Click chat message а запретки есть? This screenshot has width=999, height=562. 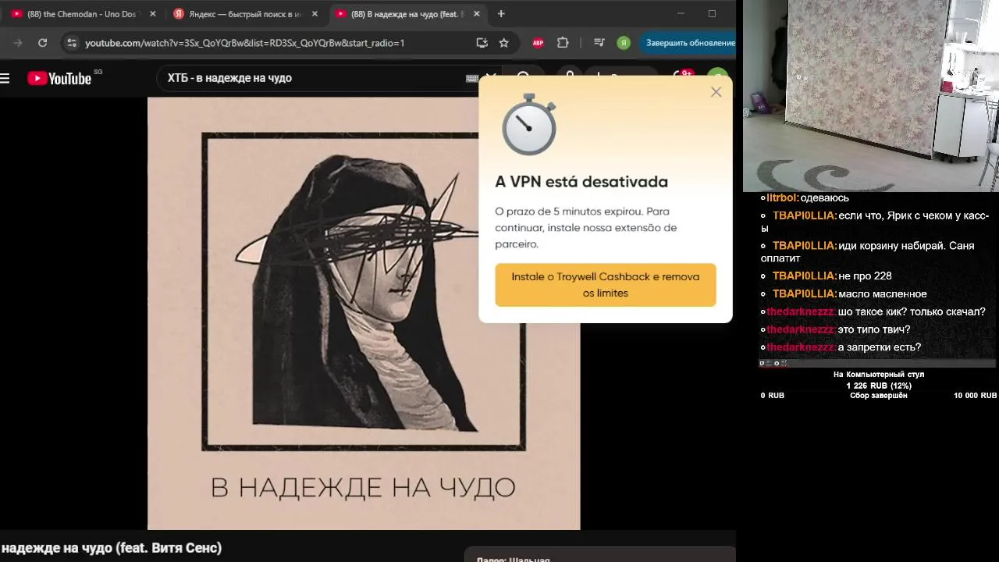point(880,347)
